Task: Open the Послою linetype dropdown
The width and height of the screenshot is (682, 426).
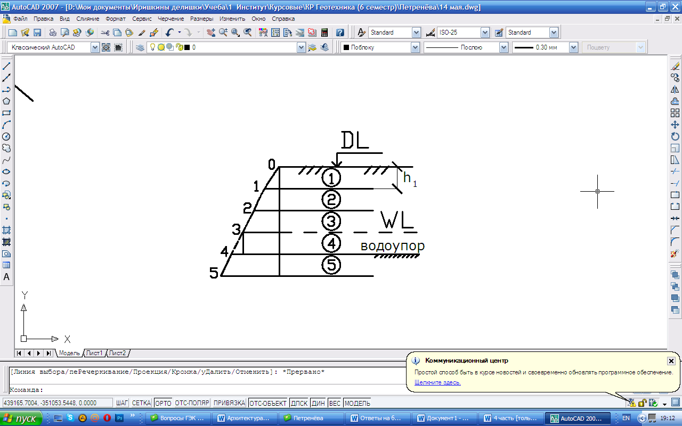Action: pos(504,47)
